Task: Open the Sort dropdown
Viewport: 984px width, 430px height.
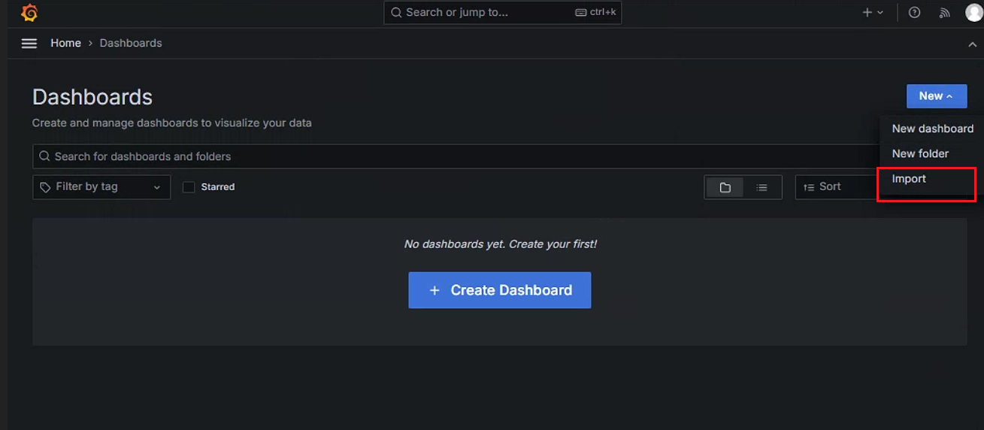Action: (837, 187)
